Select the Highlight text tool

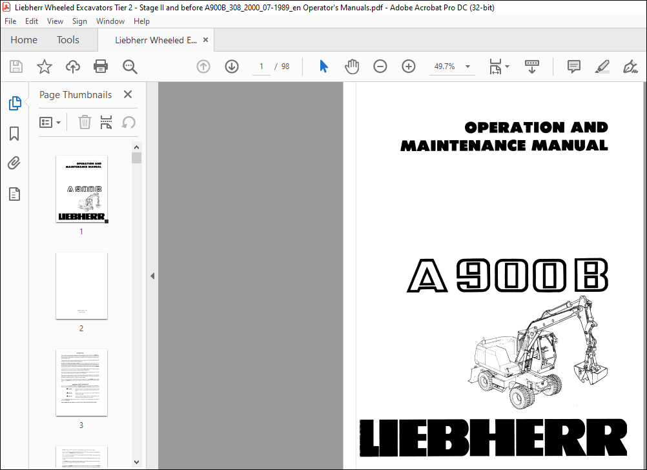click(602, 66)
